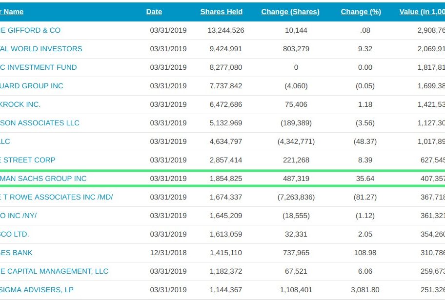Select percent change value 6.06

tap(365, 271)
